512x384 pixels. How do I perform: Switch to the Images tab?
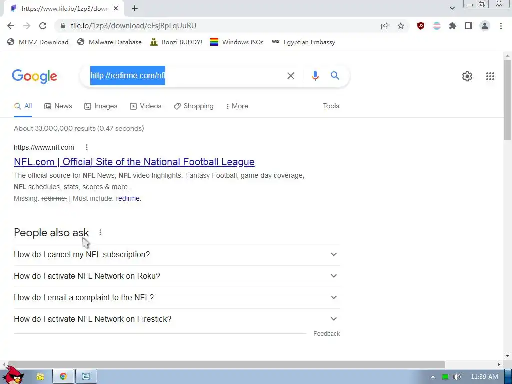point(101,106)
